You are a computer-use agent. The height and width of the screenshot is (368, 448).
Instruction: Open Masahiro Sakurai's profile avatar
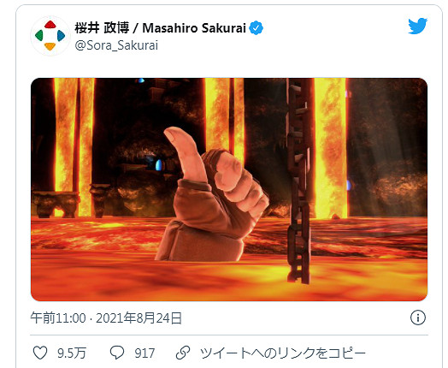pos(50,36)
